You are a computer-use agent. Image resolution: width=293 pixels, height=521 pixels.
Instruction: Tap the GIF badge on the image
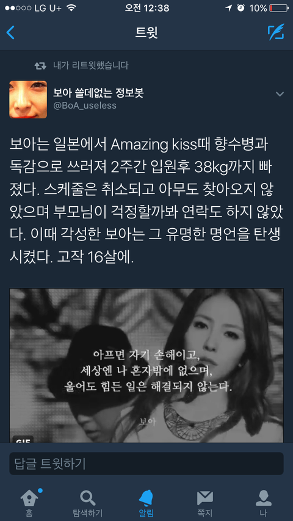(23, 439)
